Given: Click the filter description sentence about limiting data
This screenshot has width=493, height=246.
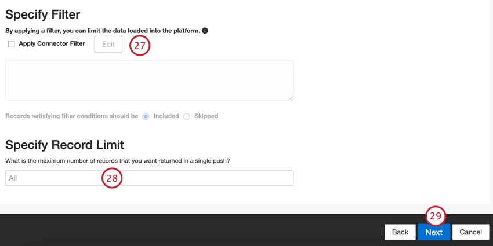Looking at the screenshot, I should point(103,31).
